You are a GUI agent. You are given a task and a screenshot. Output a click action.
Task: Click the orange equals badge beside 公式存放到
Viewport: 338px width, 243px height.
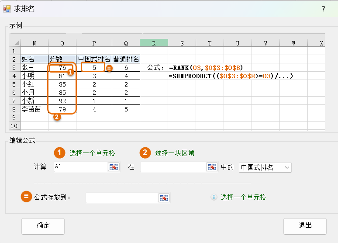27,197
